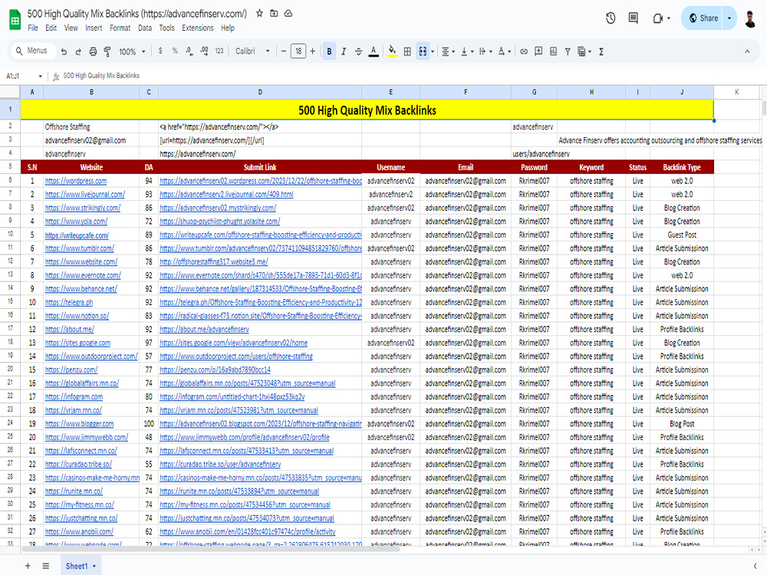
Task: Open https://penzu.com/ website link
Action: 71,370
